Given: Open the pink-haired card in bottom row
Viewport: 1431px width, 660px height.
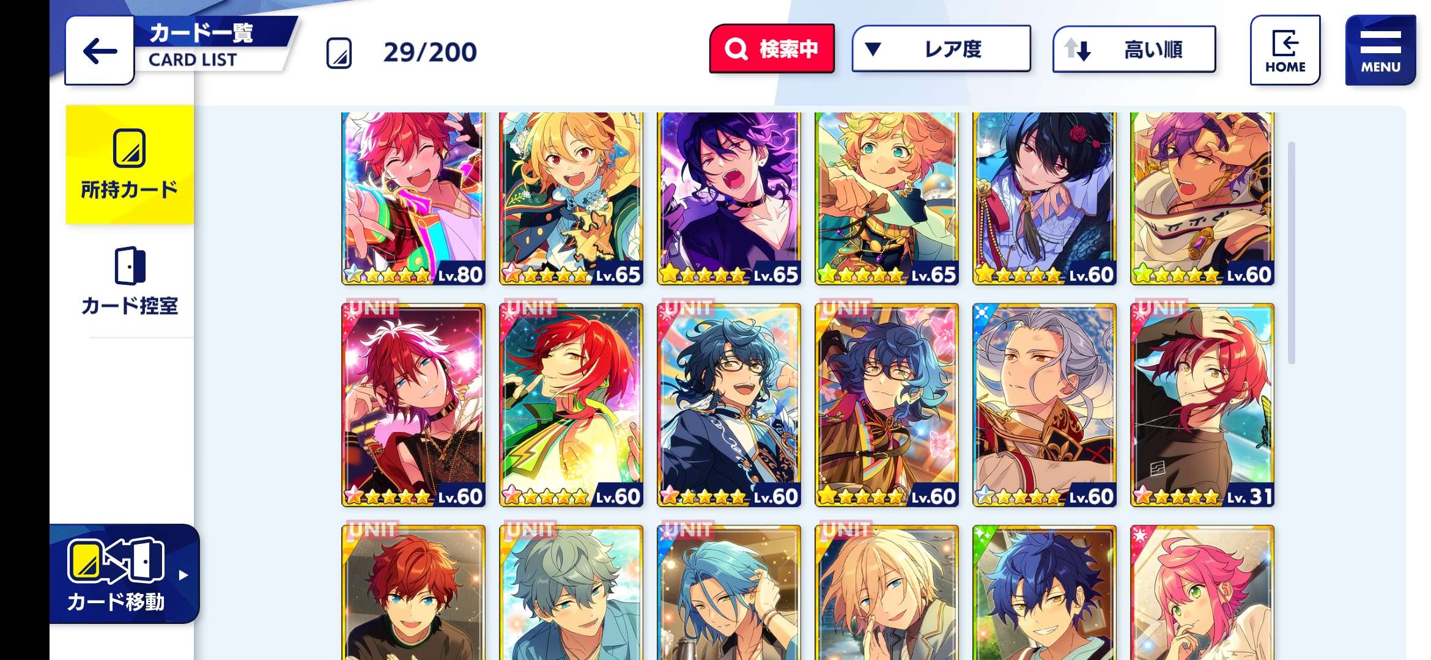Looking at the screenshot, I should (x=1202, y=592).
